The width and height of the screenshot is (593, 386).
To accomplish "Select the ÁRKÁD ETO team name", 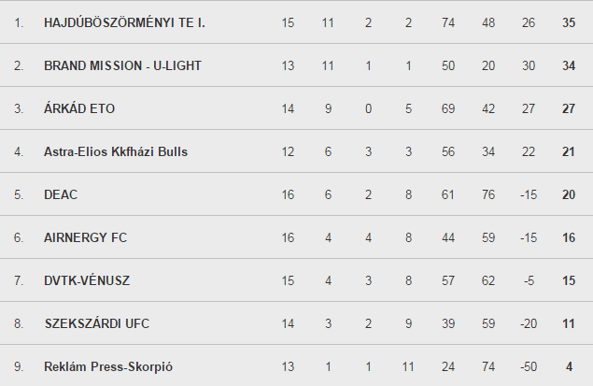I will click(79, 107).
